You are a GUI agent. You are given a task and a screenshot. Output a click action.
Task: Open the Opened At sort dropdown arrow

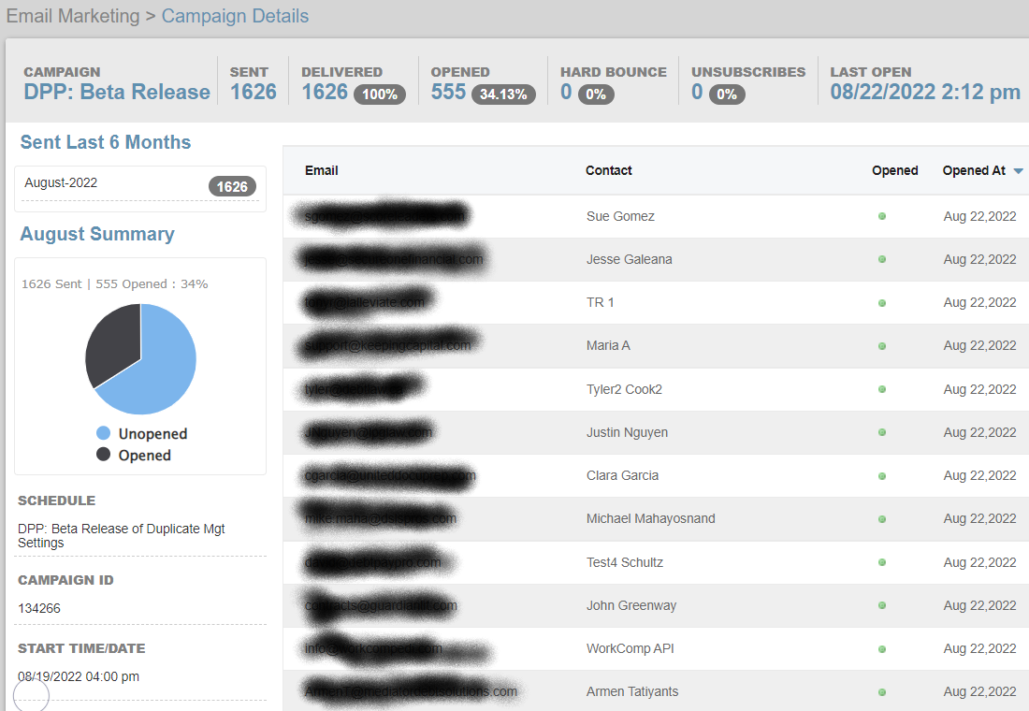tap(1020, 171)
